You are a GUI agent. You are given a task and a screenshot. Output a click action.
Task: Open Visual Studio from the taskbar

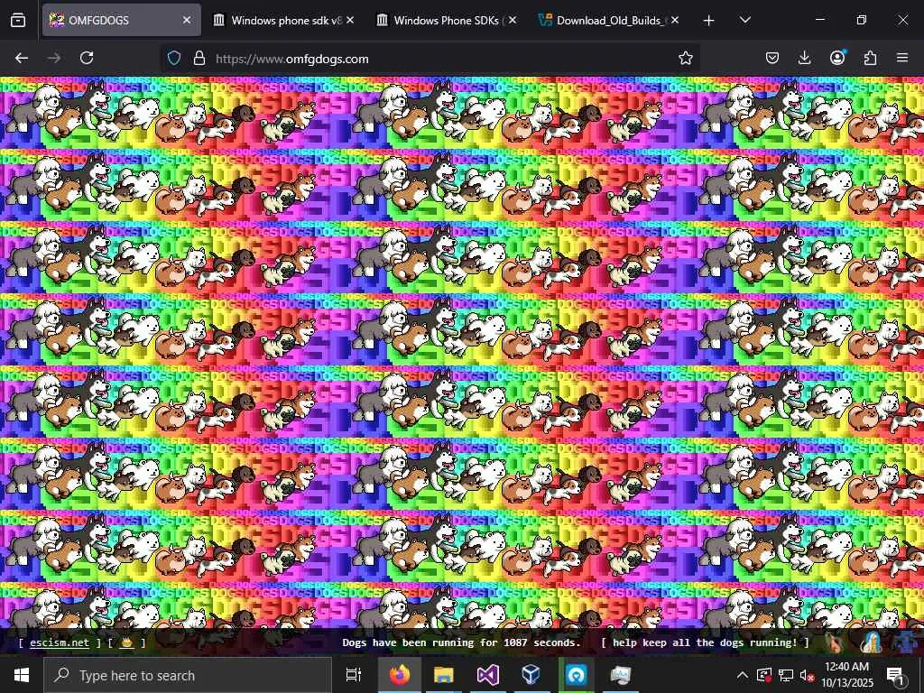[488, 675]
